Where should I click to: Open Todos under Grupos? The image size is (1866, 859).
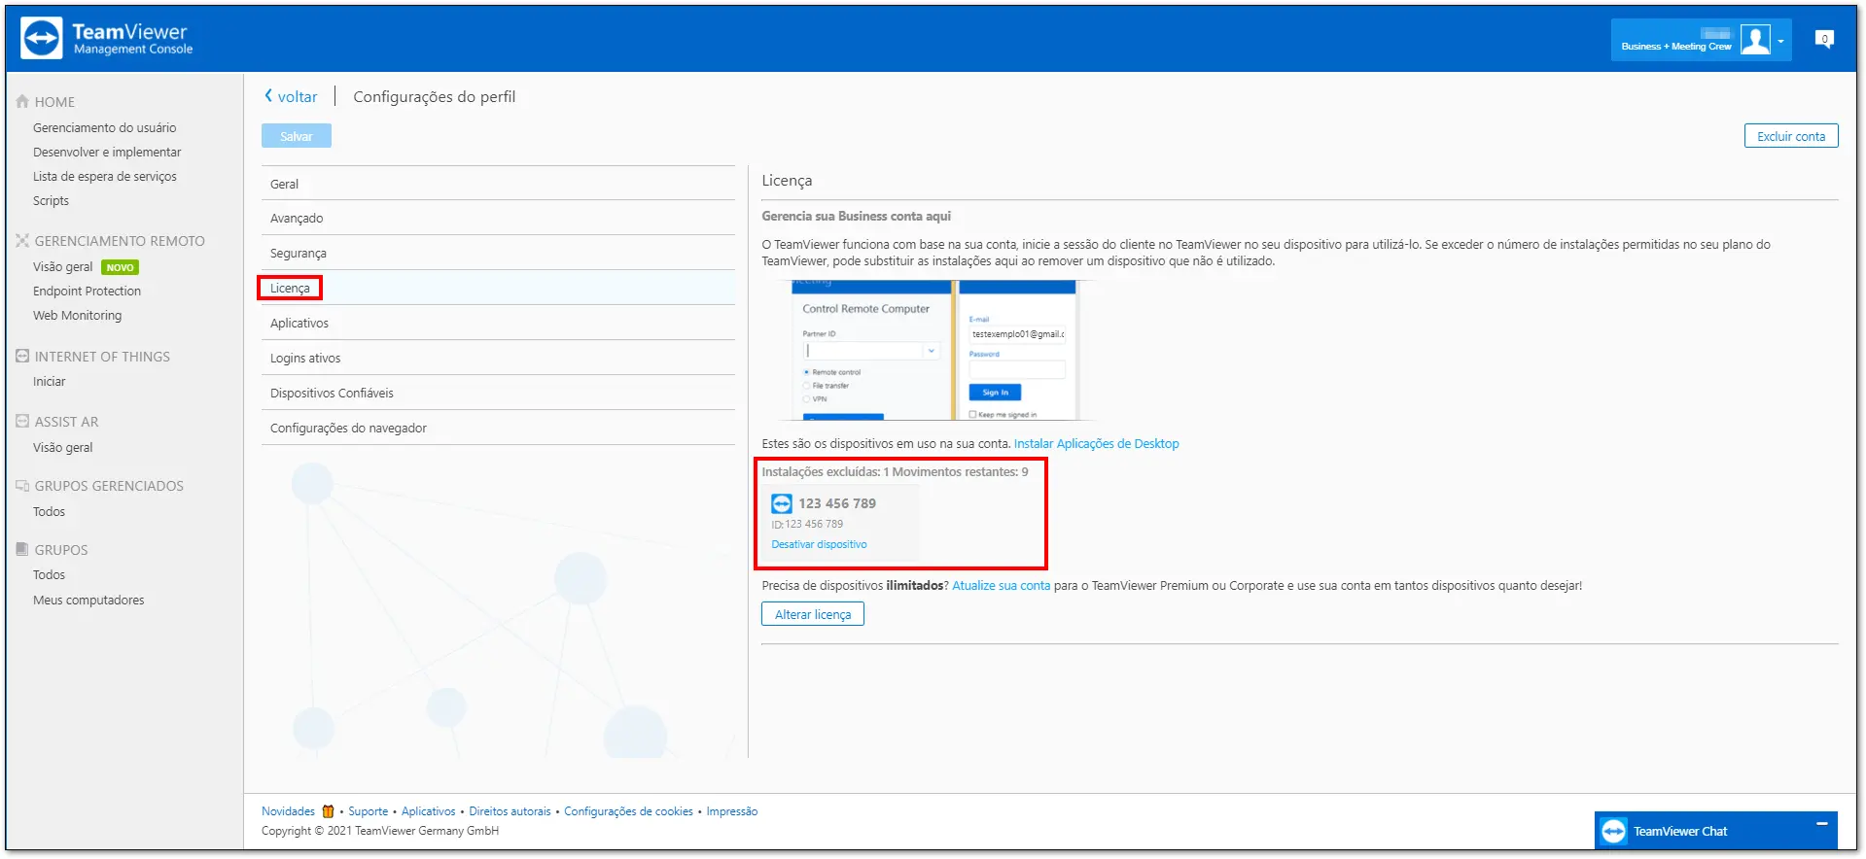coord(49,574)
